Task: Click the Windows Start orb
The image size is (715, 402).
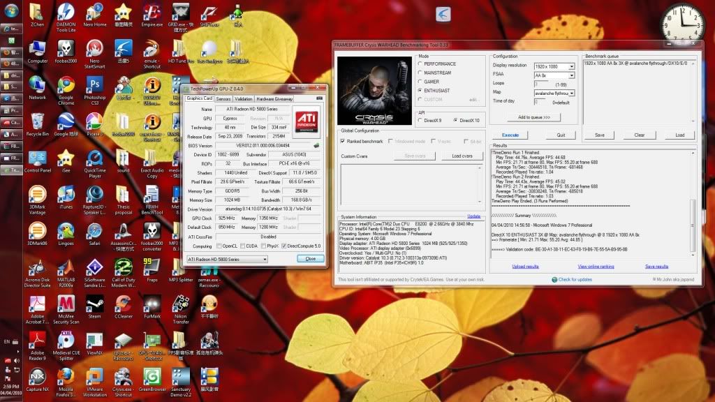Action: click(x=11, y=10)
